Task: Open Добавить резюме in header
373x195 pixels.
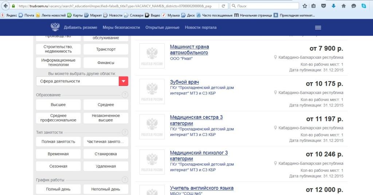Action: 81,27
